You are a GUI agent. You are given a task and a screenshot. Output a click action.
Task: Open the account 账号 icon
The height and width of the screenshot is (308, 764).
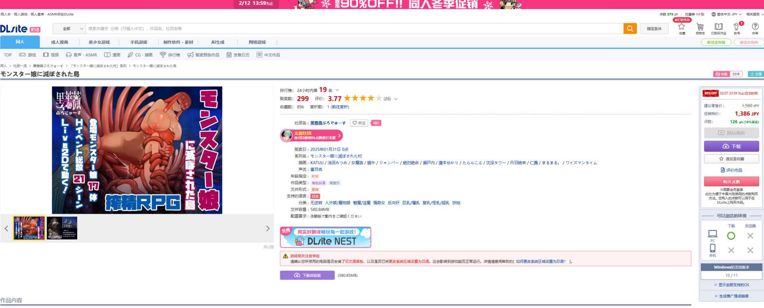click(737, 28)
